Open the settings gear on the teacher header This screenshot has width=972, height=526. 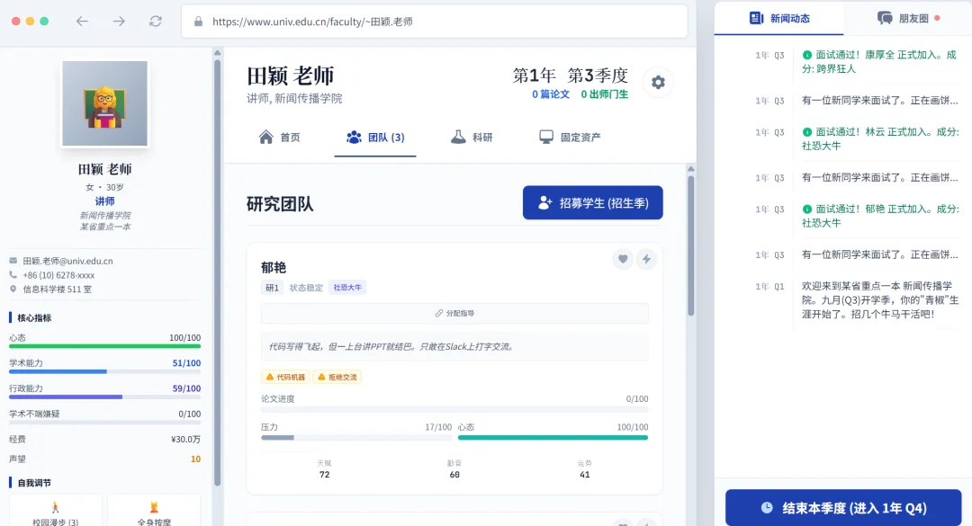[658, 82]
